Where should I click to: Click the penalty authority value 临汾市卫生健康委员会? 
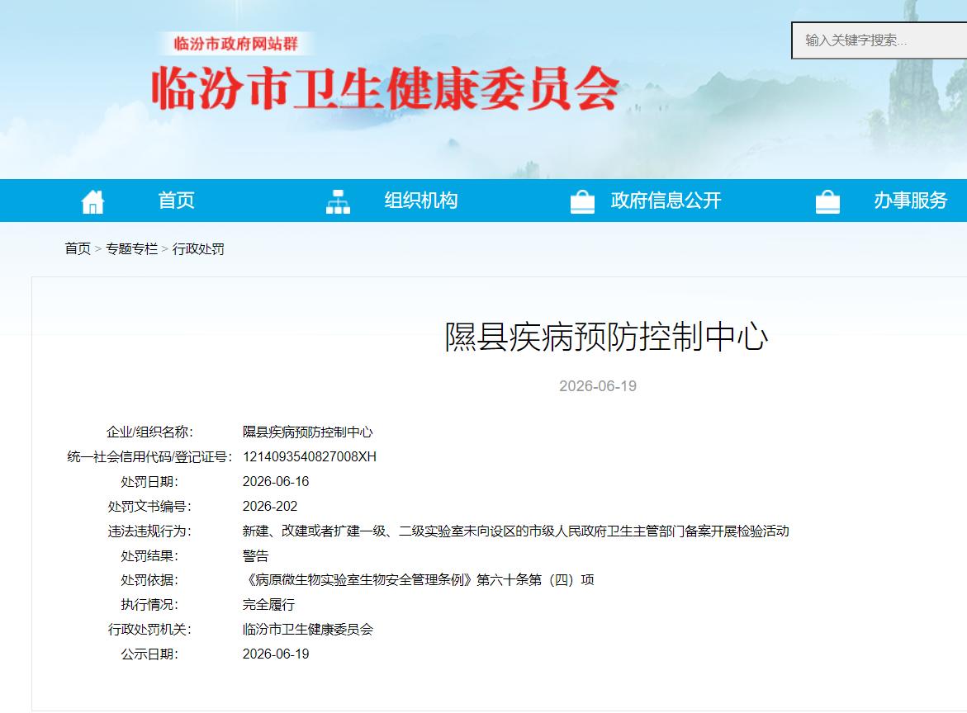tap(308, 629)
